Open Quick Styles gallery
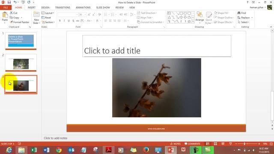Screen dimensions: 274x154 pos(208,18)
